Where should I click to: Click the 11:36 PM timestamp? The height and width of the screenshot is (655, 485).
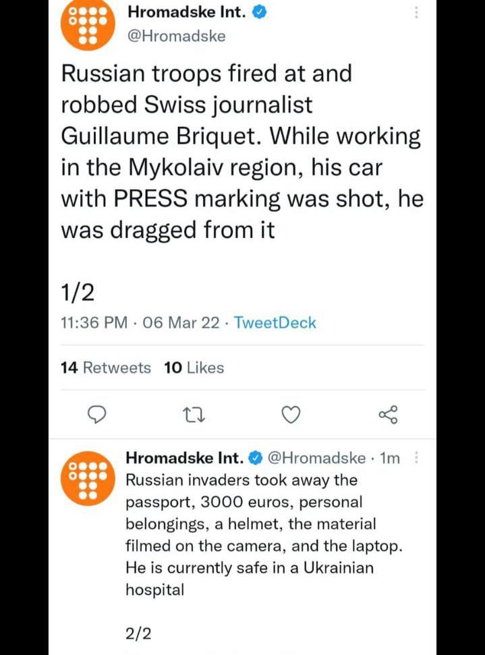click(94, 322)
